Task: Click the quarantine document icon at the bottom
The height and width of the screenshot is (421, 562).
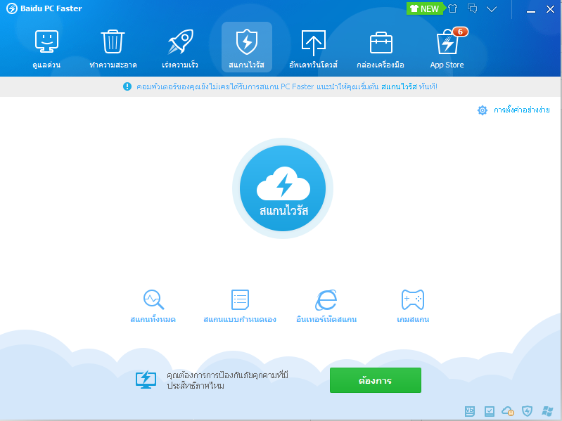Action: coord(470,411)
